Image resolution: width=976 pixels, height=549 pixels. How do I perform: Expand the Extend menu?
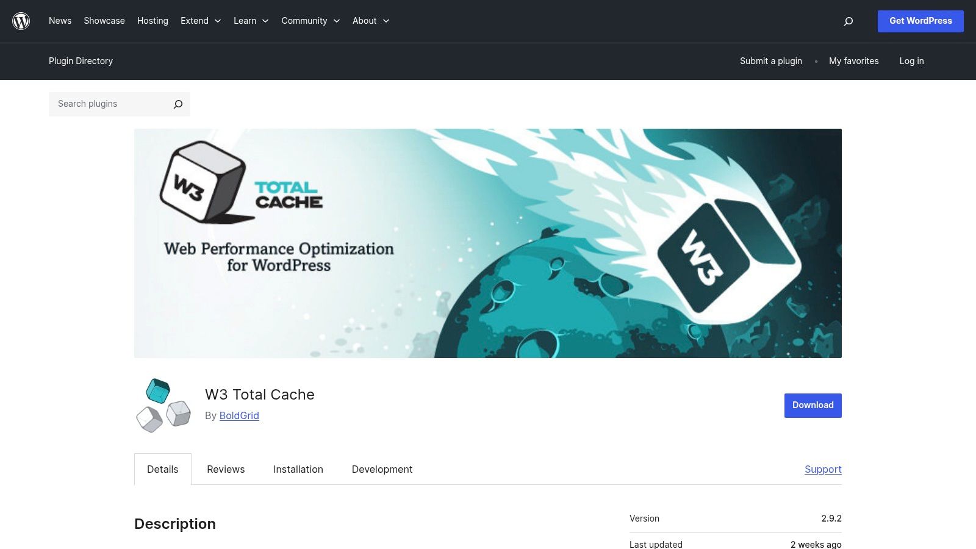point(201,21)
